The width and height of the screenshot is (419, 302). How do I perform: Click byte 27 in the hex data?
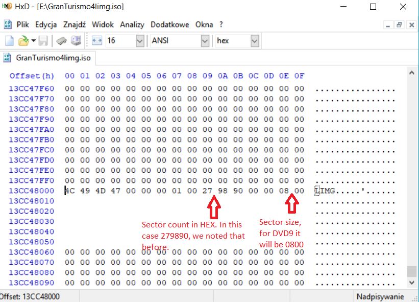click(207, 191)
